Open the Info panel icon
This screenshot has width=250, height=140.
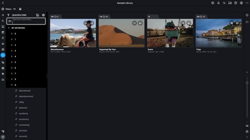pos(247,15)
